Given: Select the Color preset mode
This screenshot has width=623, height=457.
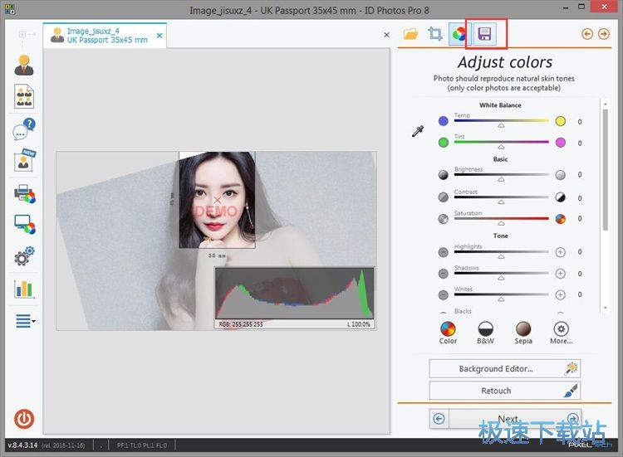Looking at the screenshot, I should click(448, 333).
